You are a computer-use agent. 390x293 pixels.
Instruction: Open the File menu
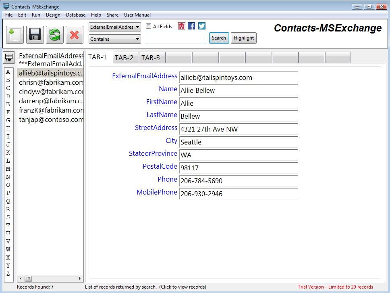[x=9, y=15]
